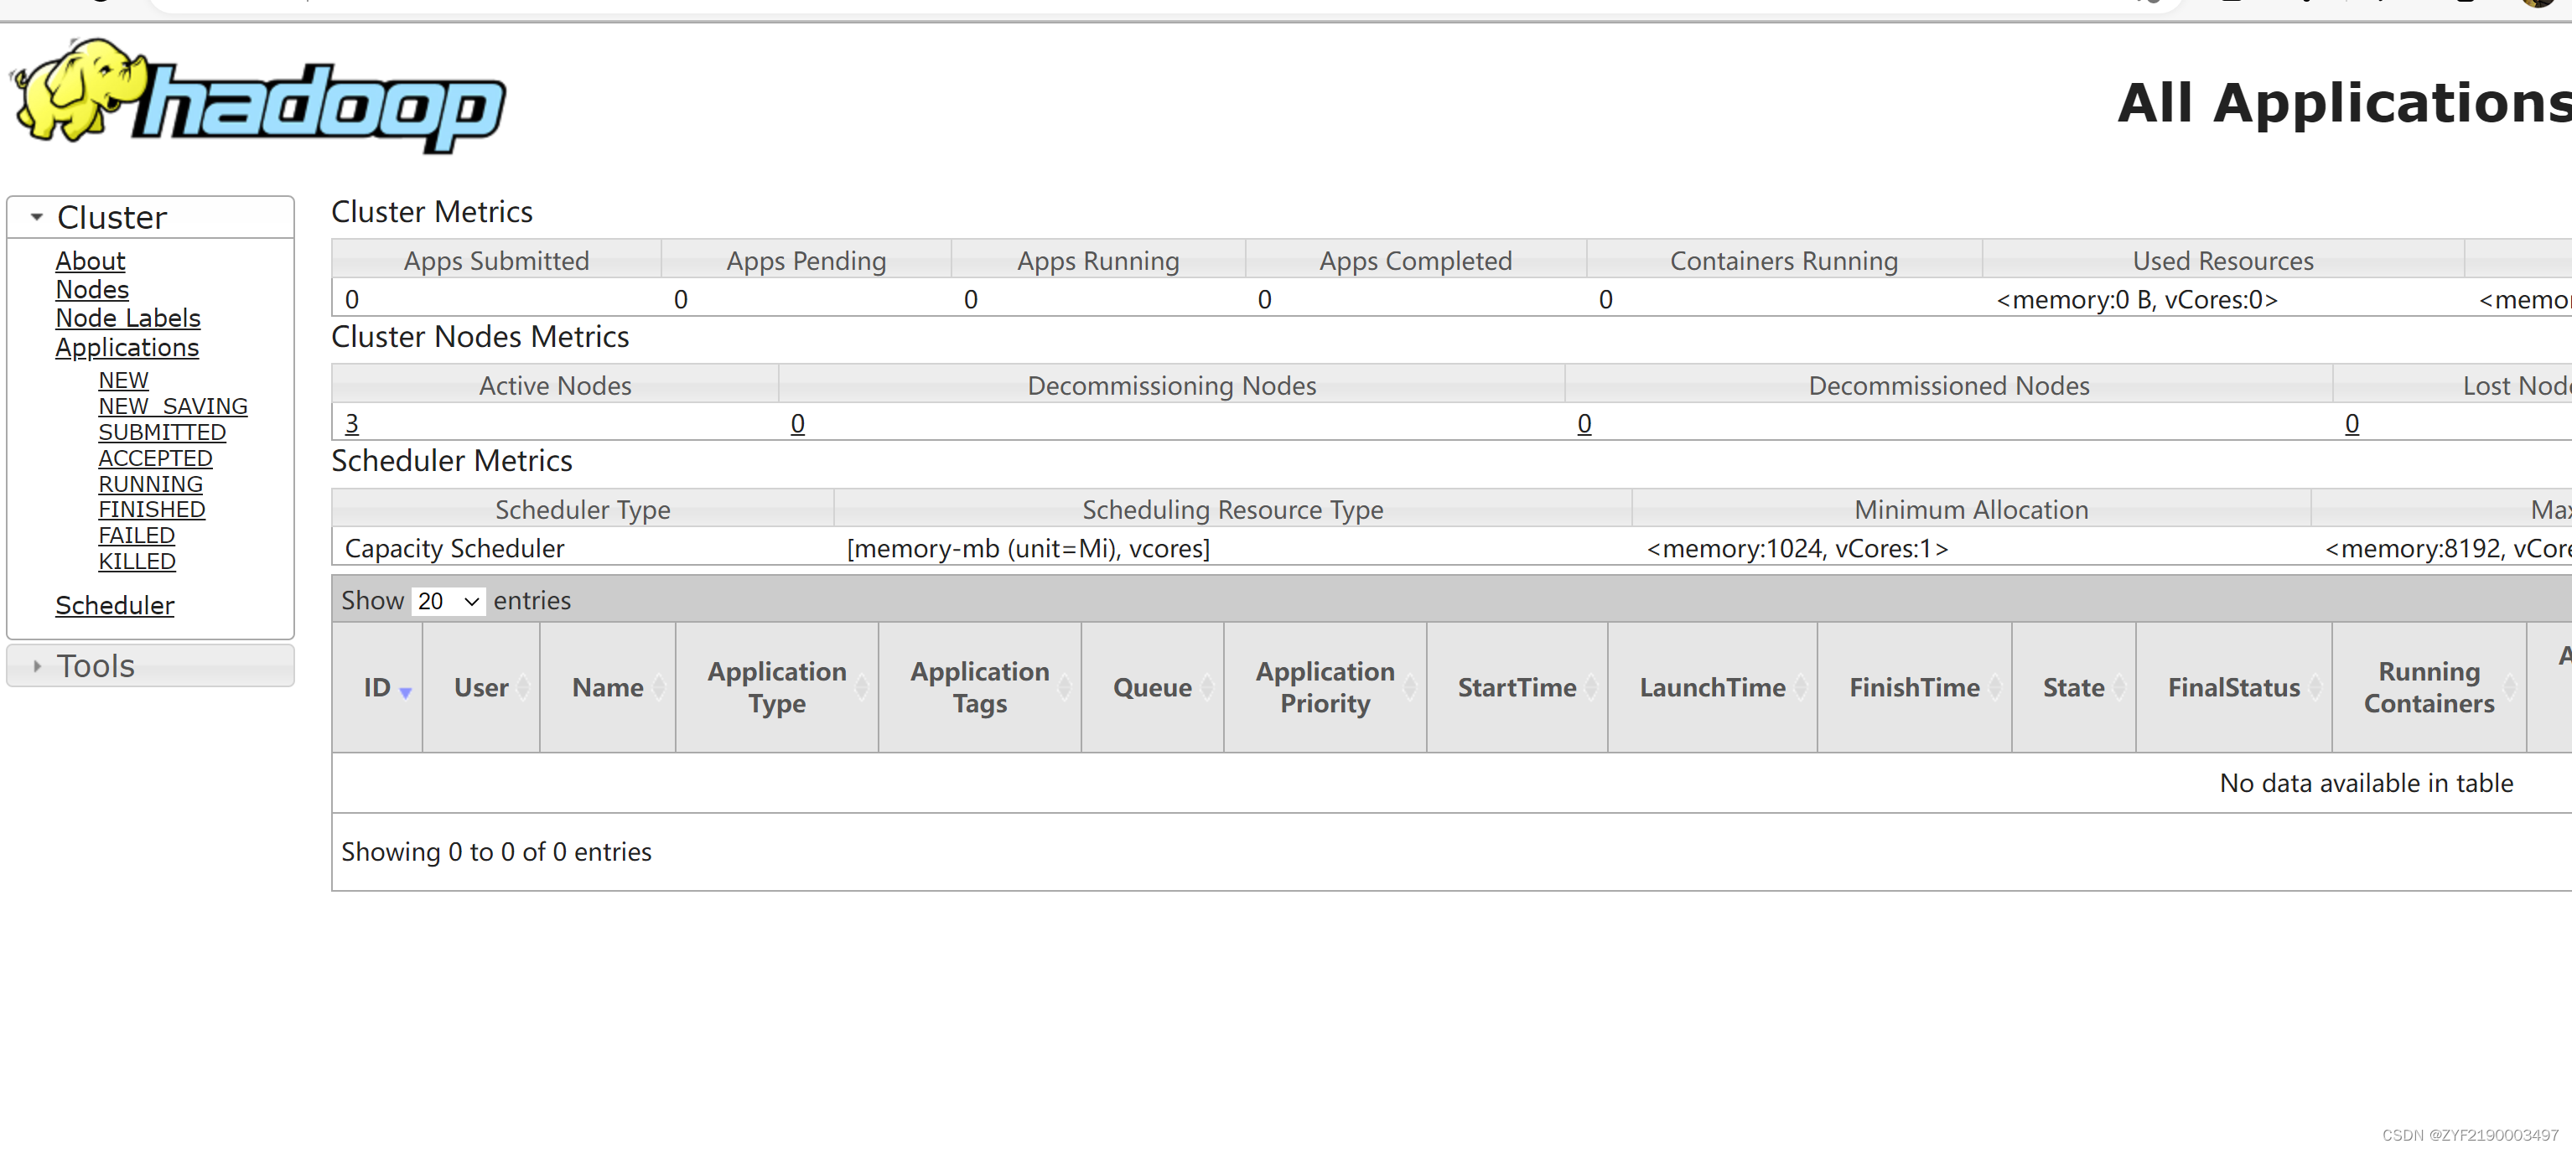Sort by Queue column header
Screen dimensions: 2572x1149
pos(1152,688)
